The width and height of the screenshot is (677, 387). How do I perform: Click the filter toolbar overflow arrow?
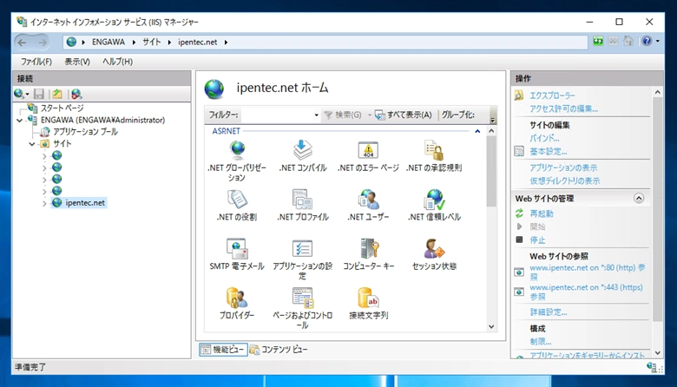point(493,120)
